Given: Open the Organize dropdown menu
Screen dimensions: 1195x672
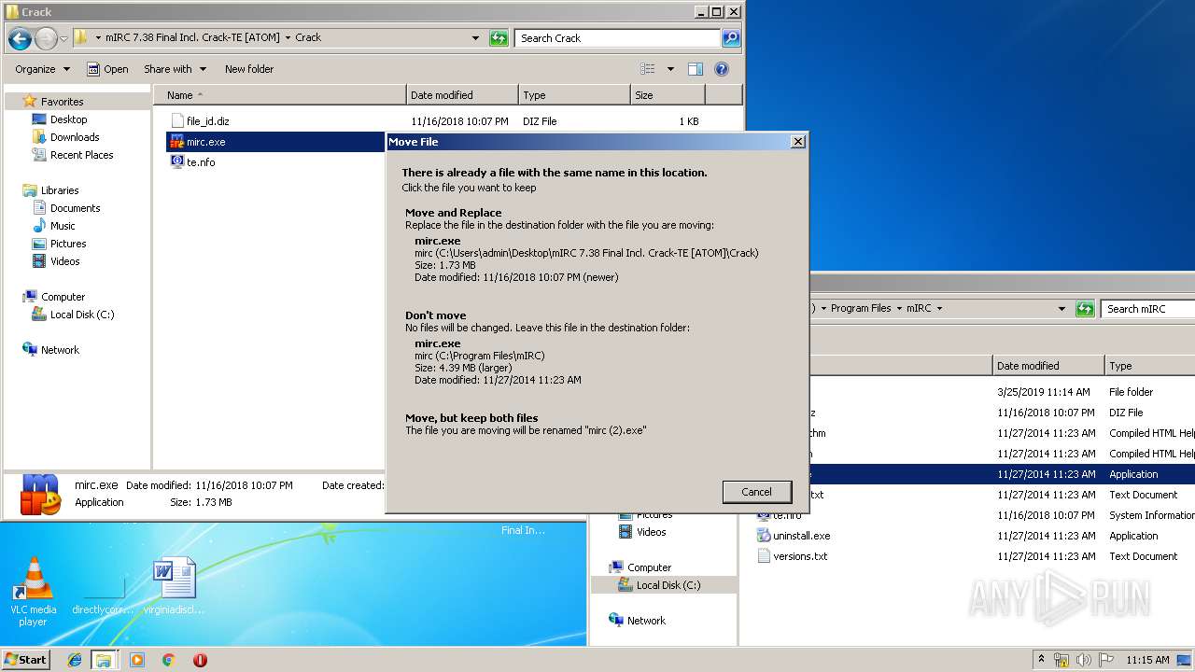Looking at the screenshot, I should 42,69.
